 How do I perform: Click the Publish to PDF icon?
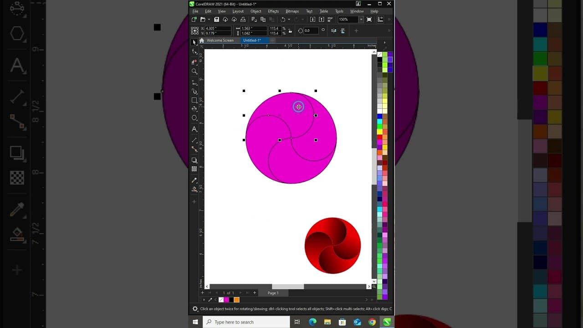[330, 20]
